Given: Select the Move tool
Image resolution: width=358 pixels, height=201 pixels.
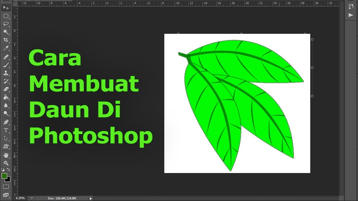Looking at the screenshot, I should click(6, 8).
